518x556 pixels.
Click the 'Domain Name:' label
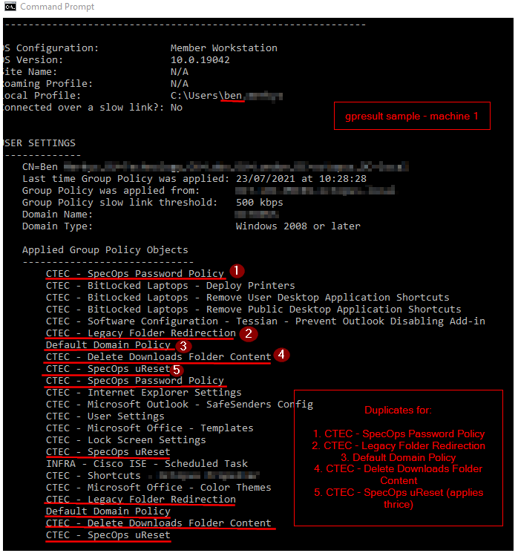(57, 215)
